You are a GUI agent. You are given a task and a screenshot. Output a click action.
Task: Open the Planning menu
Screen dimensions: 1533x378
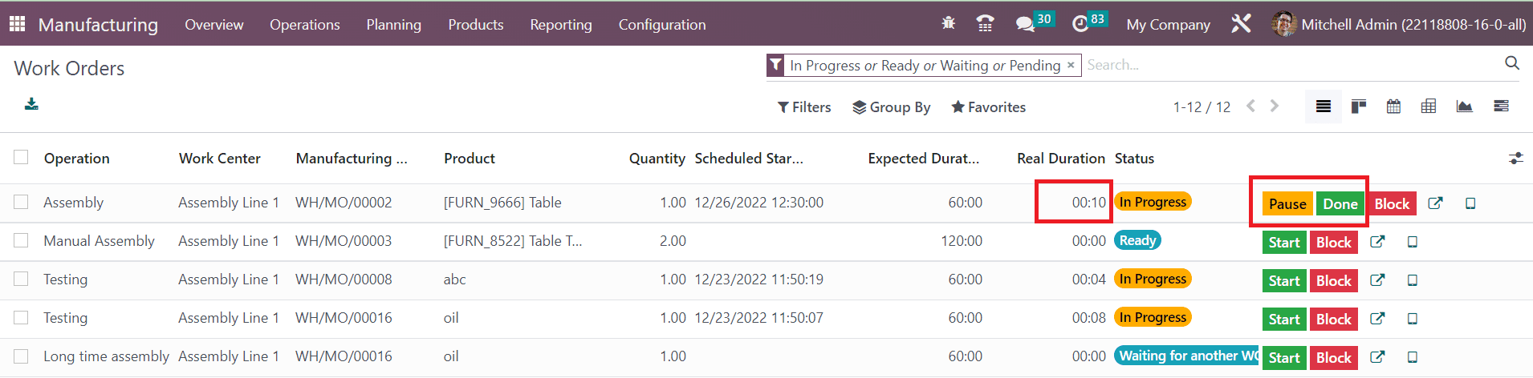(x=393, y=25)
